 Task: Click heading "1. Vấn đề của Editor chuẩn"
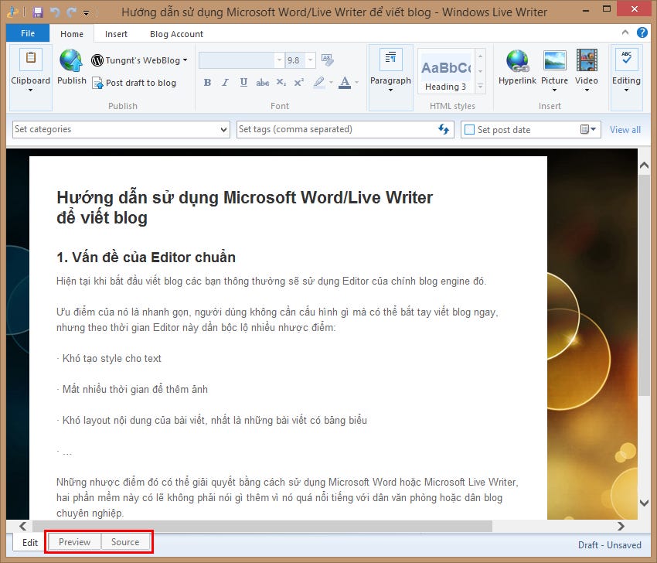pos(146,257)
